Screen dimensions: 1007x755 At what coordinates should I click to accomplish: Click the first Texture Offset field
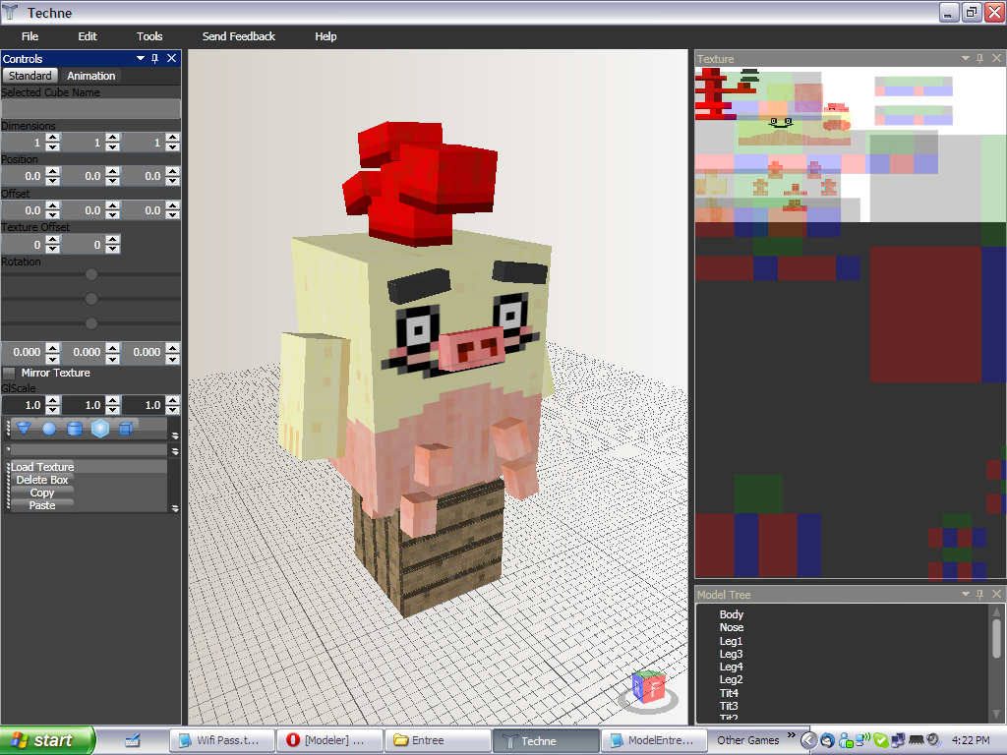click(x=24, y=245)
